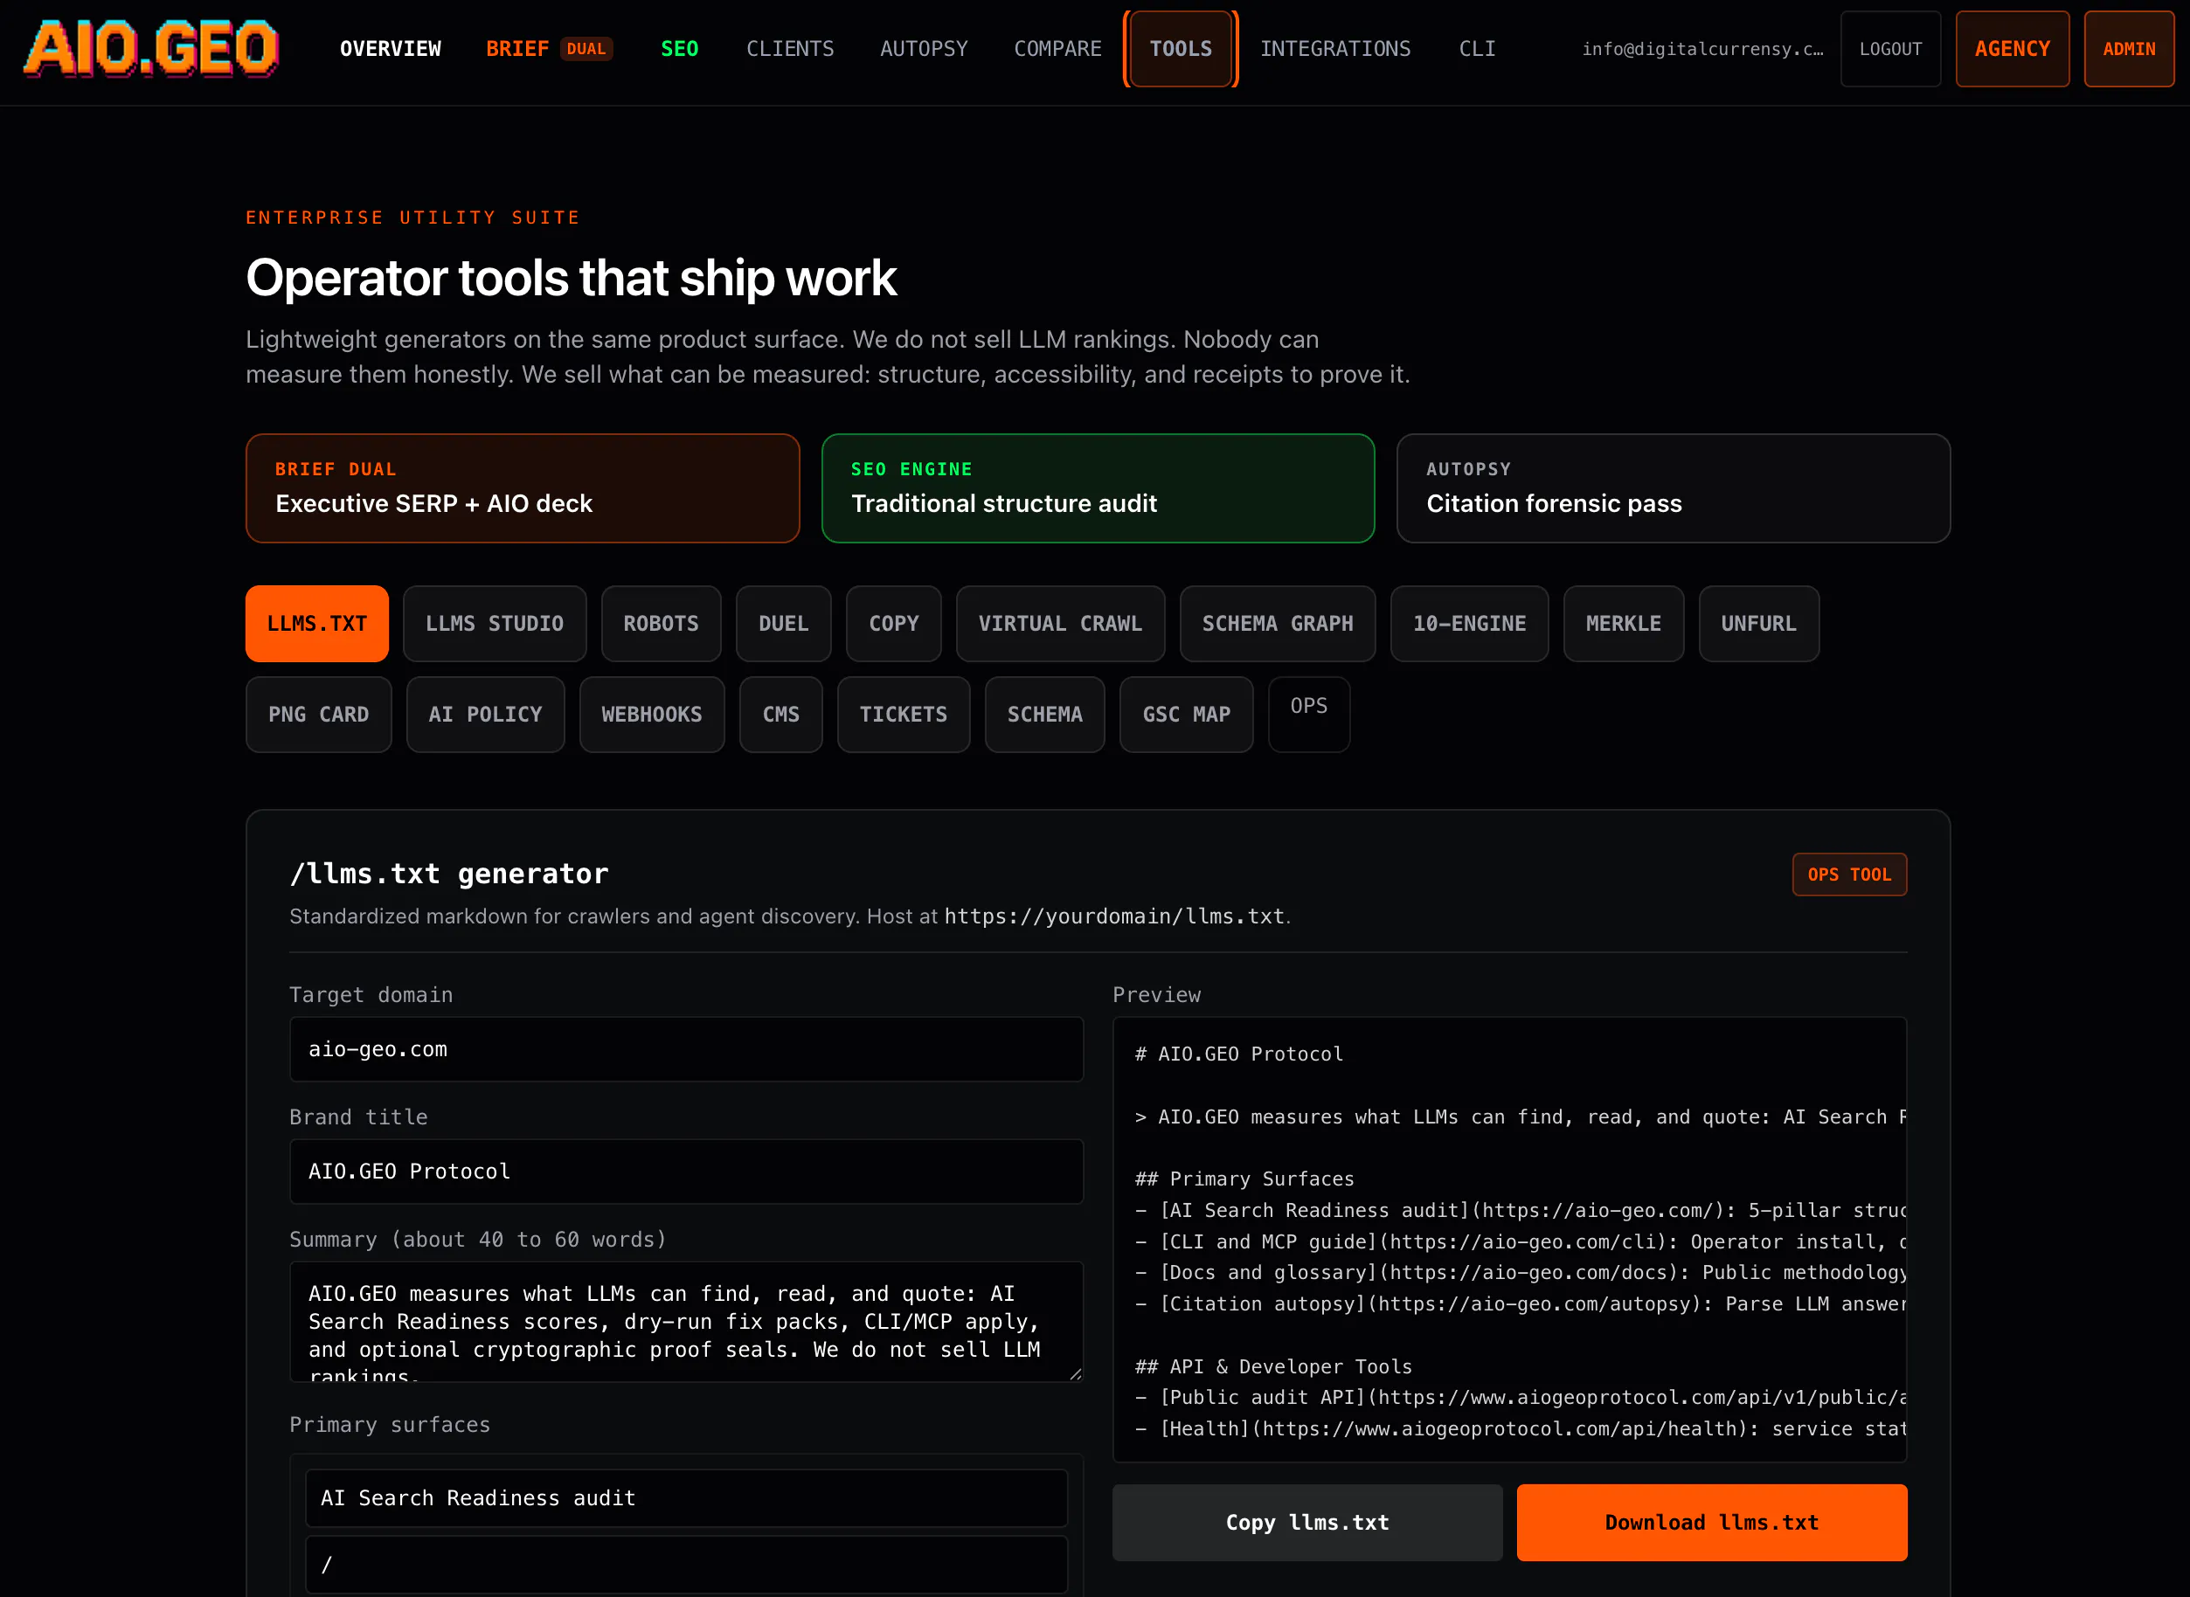
Task: Click the '## API & Developer Tools' preview line
Action: tap(1273, 1366)
